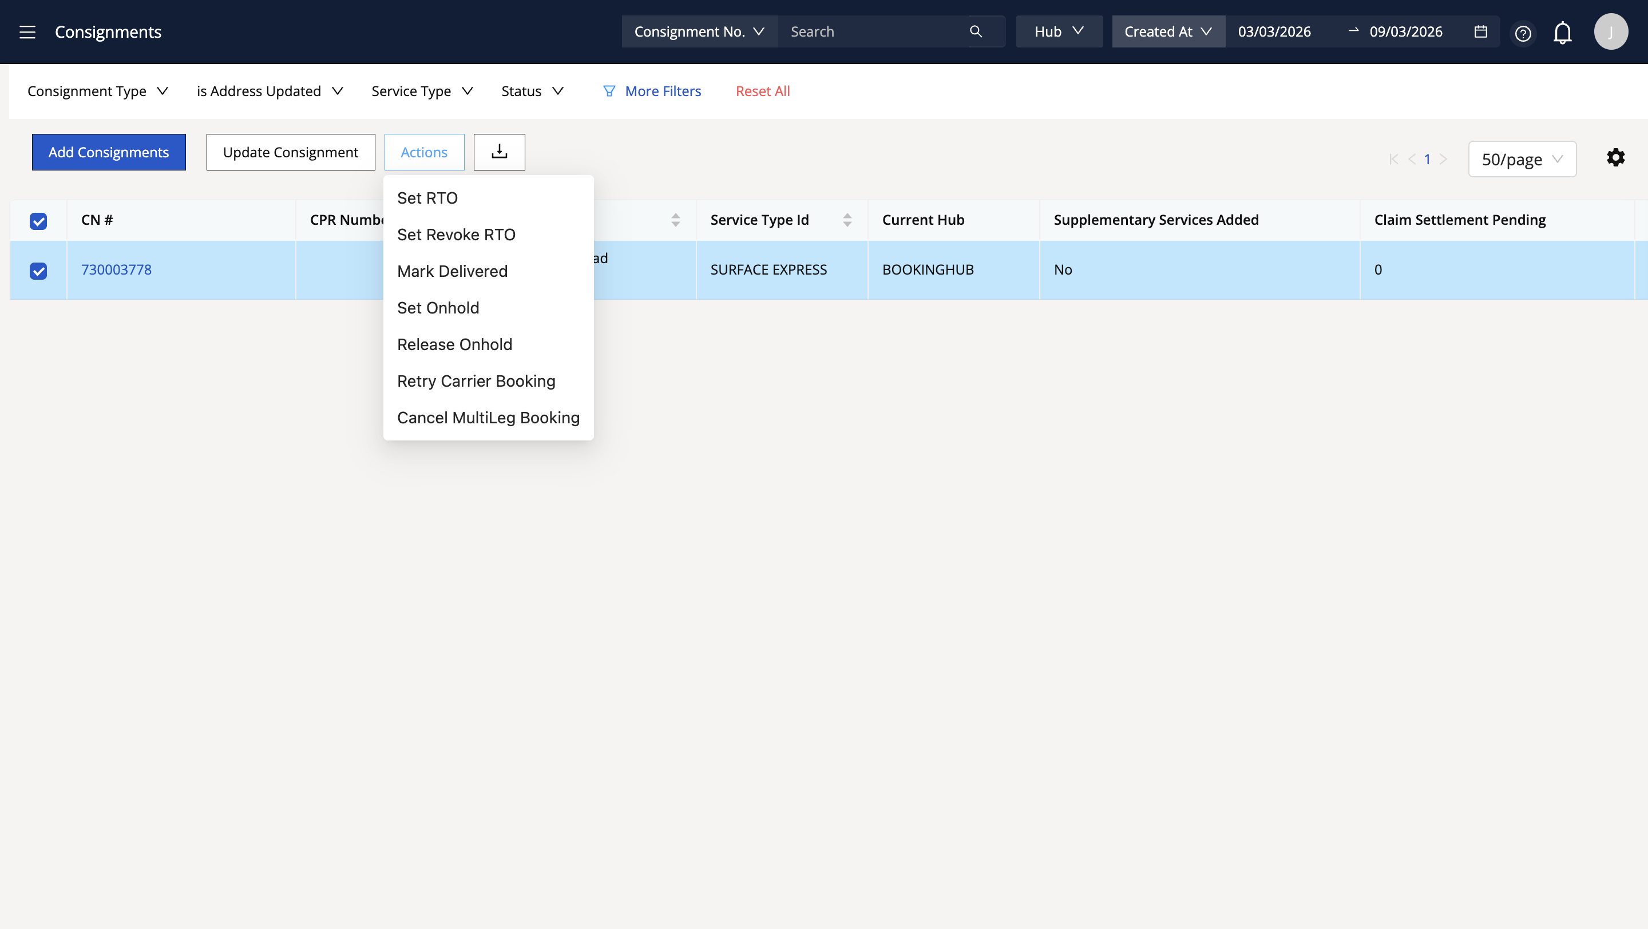Select Mark Delivered menu option
Viewport: 1648px width, 929px height.
click(452, 271)
